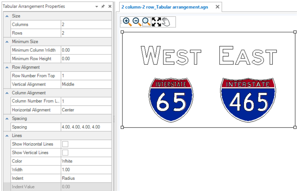The height and width of the screenshot is (191, 297).
Task: Click the top-left selection handle of sign
Action: pos(122,32)
